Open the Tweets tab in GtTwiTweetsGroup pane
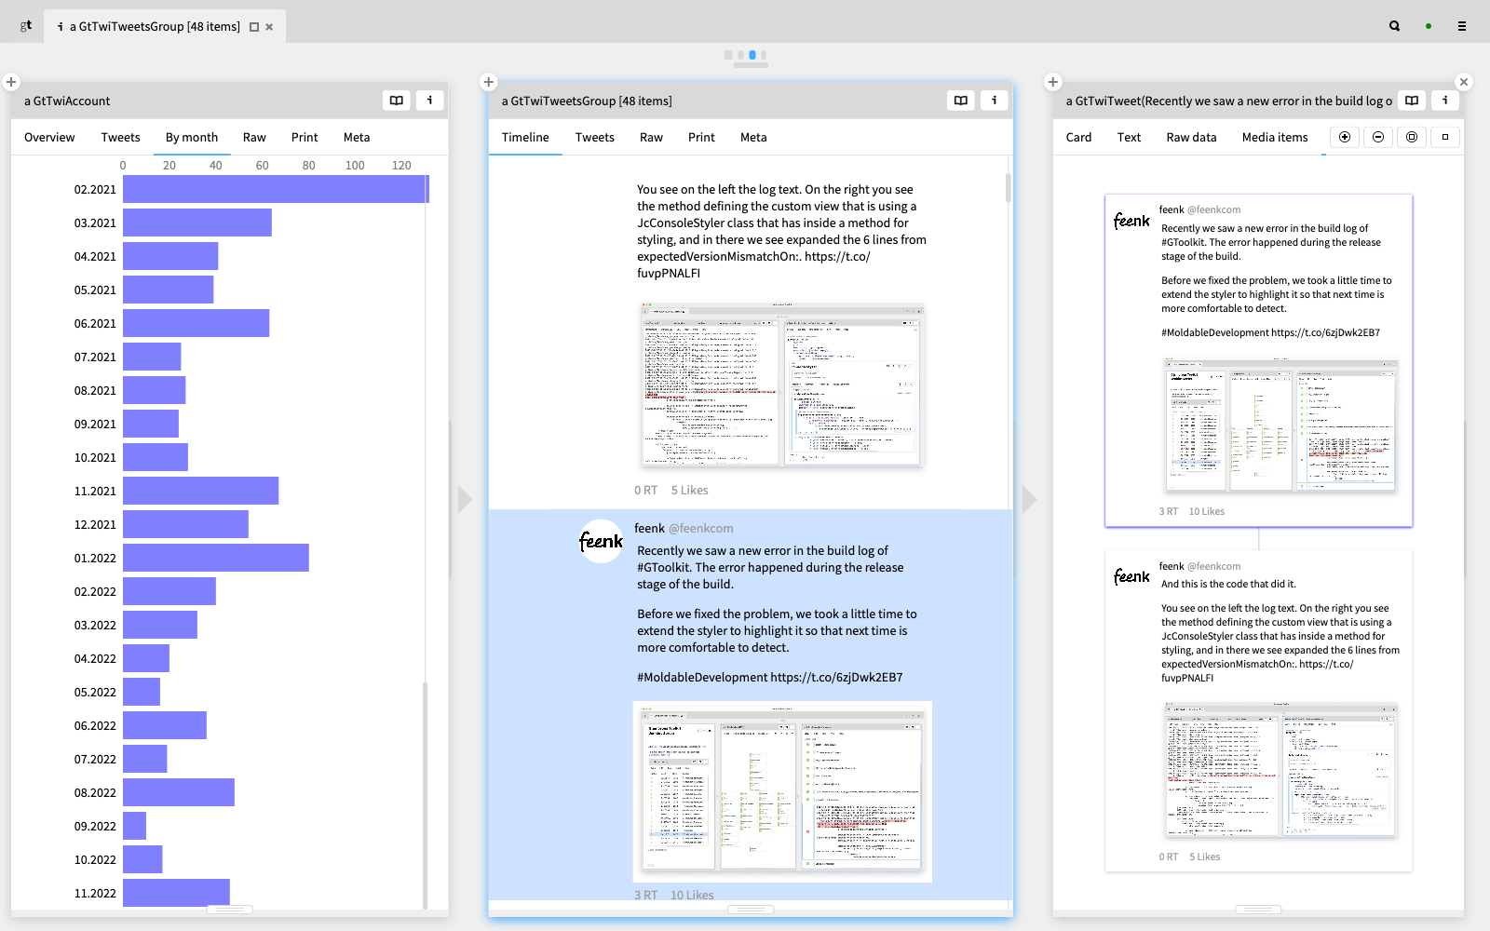The height and width of the screenshot is (931, 1490). pos(595,137)
